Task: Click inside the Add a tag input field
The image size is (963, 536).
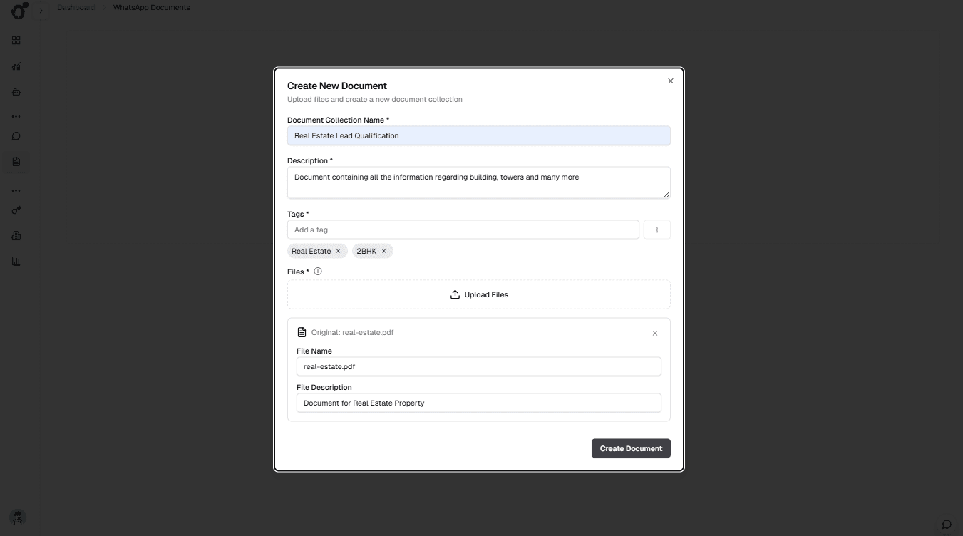Action: click(x=463, y=230)
